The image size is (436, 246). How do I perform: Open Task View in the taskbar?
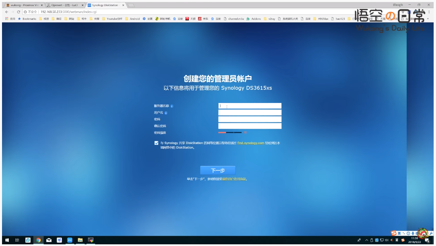[17, 240]
